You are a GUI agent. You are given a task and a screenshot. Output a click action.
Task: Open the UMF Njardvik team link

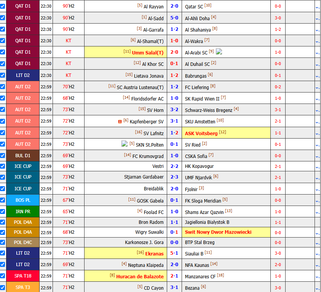click(x=198, y=178)
